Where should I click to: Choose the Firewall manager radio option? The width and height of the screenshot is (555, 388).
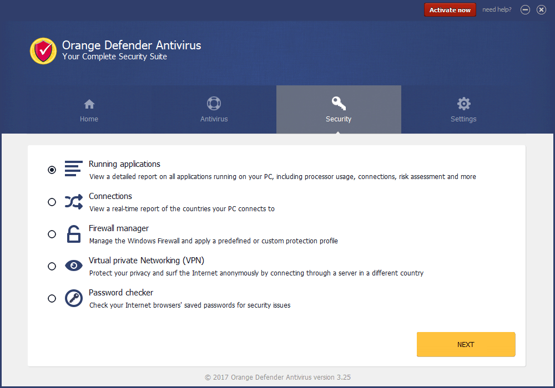pos(52,234)
